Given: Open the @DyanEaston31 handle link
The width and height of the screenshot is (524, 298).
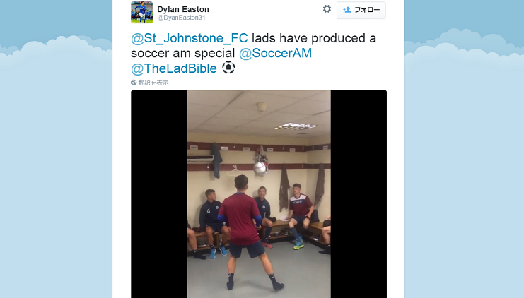Looking at the screenshot, I should coord(181,18).
